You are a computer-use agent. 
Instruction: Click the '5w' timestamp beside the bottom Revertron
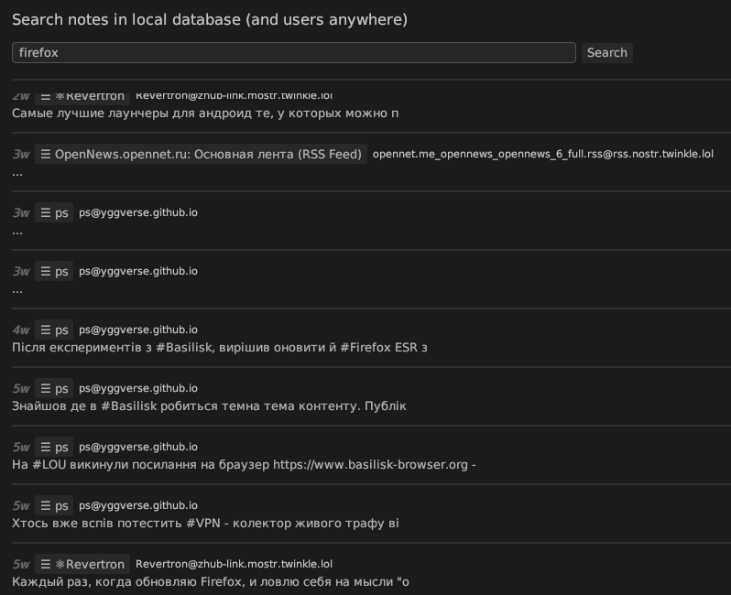(21, 565)
